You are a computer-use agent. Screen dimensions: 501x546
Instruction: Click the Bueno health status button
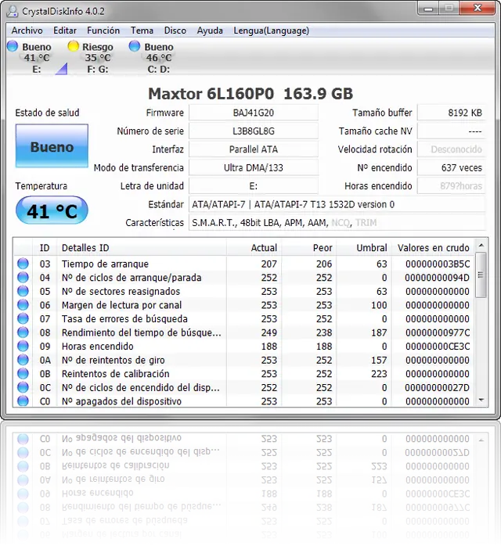(52, 146)
